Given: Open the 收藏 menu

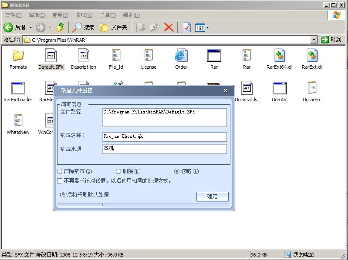Looking at the screenshot, I should tap(84, 15).
